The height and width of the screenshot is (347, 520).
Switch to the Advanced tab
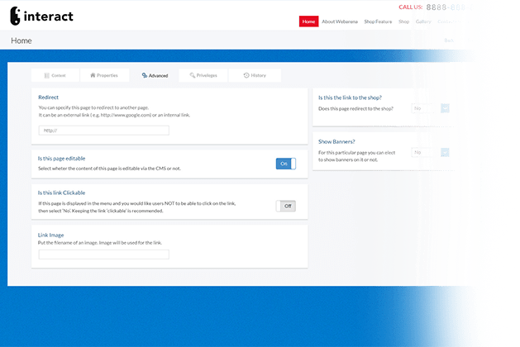tap(155, 75)
